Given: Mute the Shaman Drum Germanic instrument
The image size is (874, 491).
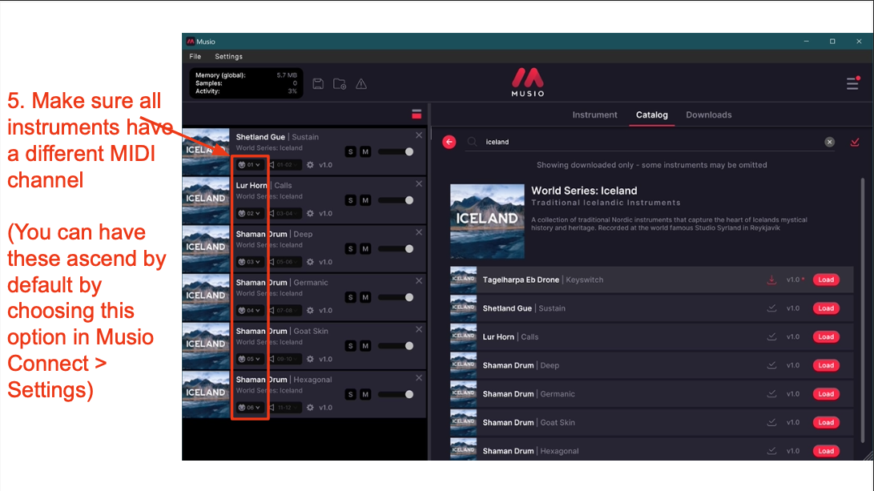Looking at the screenshot, I should (365, 297).
